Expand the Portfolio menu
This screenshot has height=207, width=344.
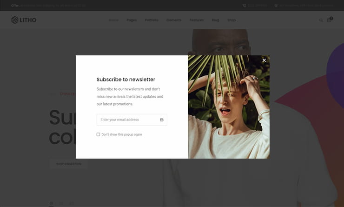click(x=152, y=20)
